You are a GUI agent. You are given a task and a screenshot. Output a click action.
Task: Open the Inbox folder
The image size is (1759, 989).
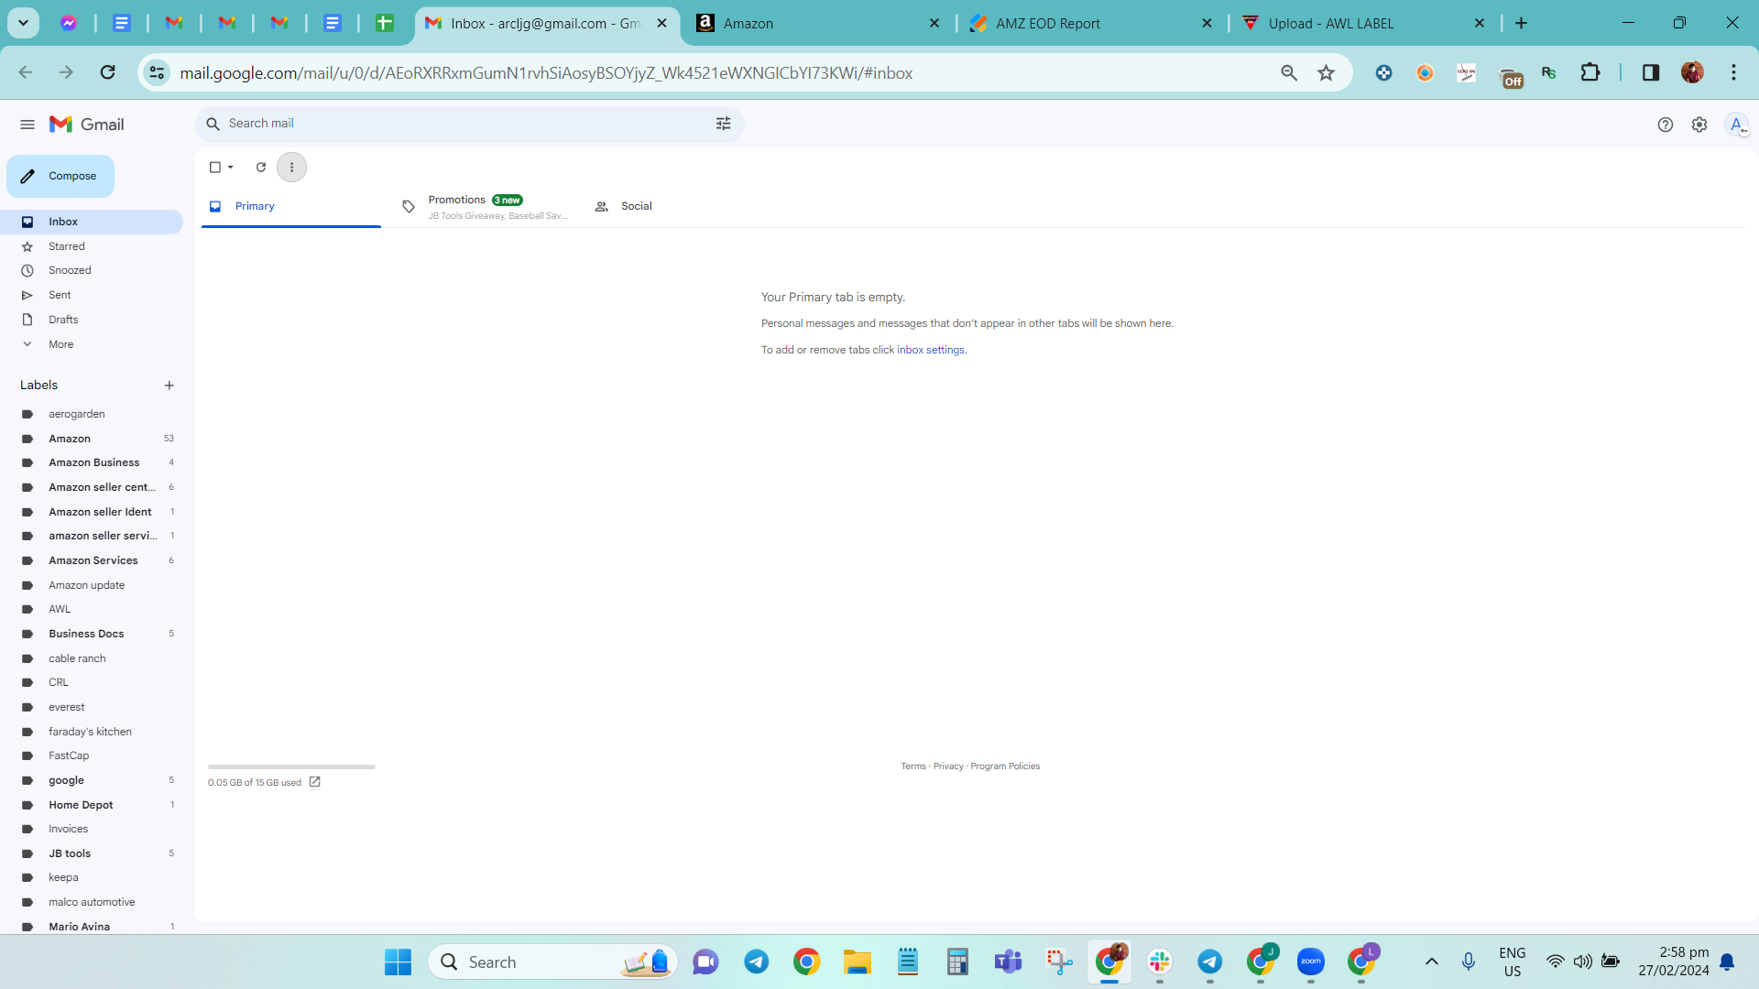pyautogui.click(x=92, y=222)
